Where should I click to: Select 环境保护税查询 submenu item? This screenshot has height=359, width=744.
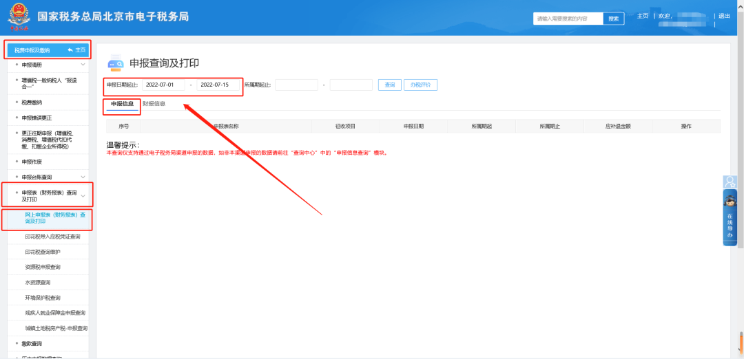pyautogui.click(x=43, y=297)
